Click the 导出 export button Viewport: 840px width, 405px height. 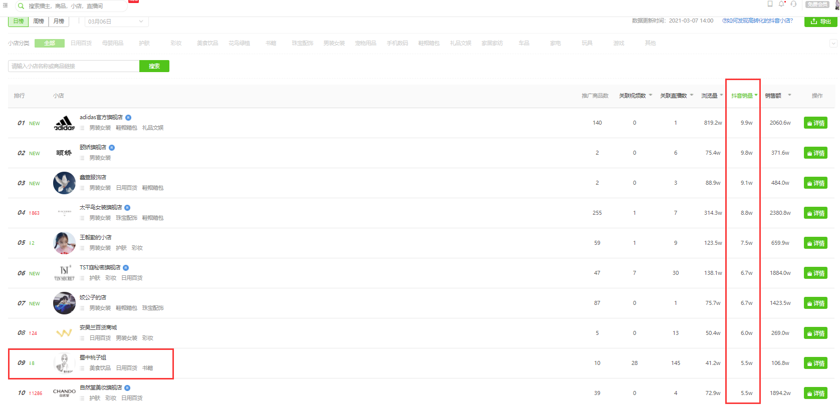(821, 22)
